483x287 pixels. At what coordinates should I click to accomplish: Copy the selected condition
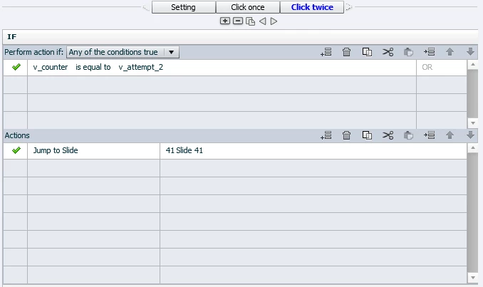pos(367,52)
